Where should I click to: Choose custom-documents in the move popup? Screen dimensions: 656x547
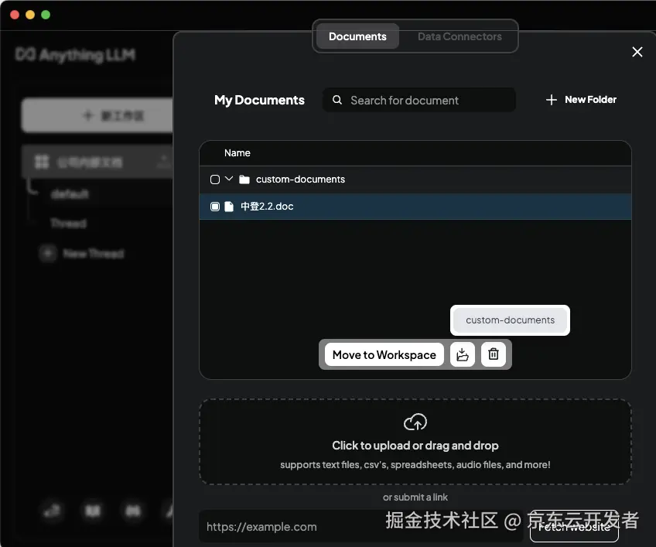[x=510, y=320]
